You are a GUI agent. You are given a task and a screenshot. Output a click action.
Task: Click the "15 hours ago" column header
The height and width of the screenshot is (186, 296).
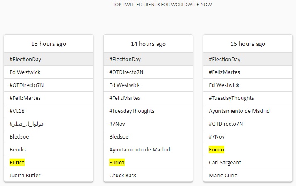248,44
